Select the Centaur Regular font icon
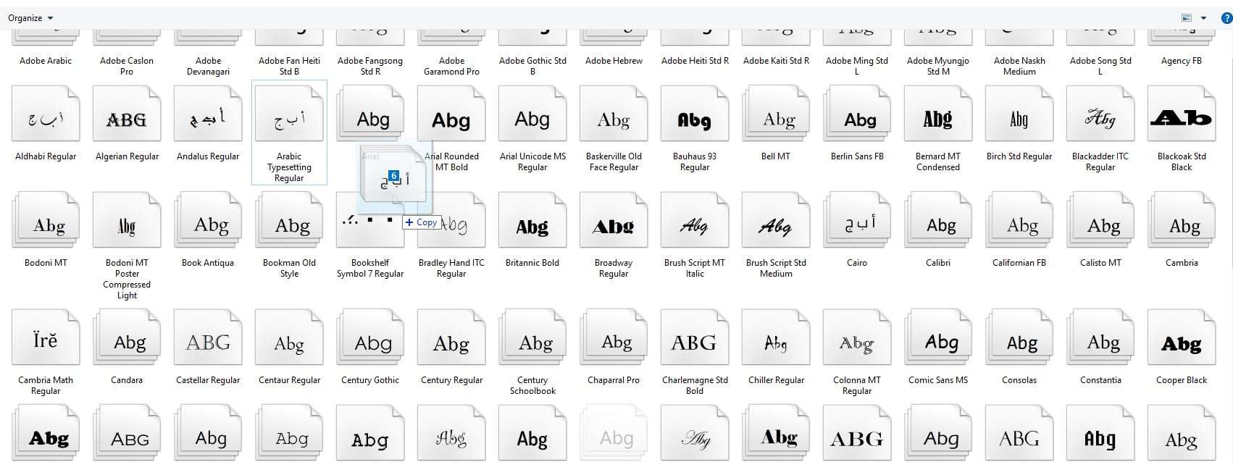This screenshot has height=462, width=1233. click(x=289, y=337)
